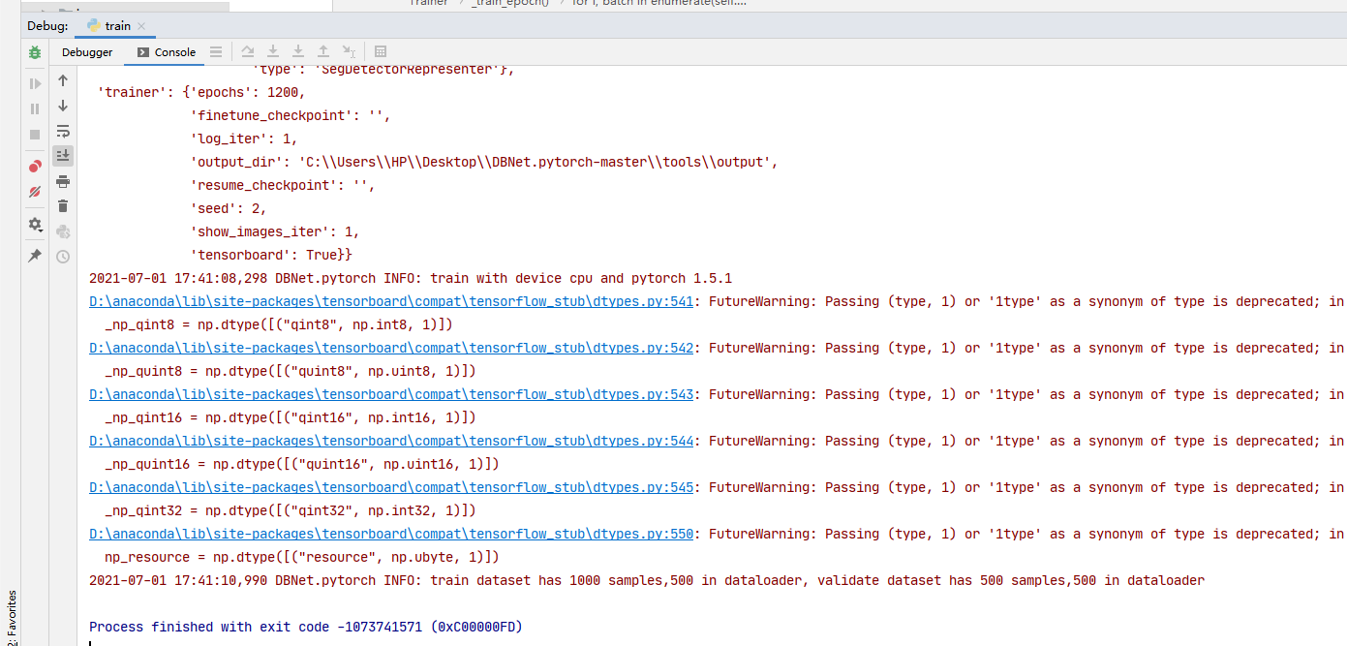Image resolution: width=1347 pixels, height=646 pixels.
Task: Click the _np_quint8 dtype code line
Action: pyautogui.click(x=291, y=371)
